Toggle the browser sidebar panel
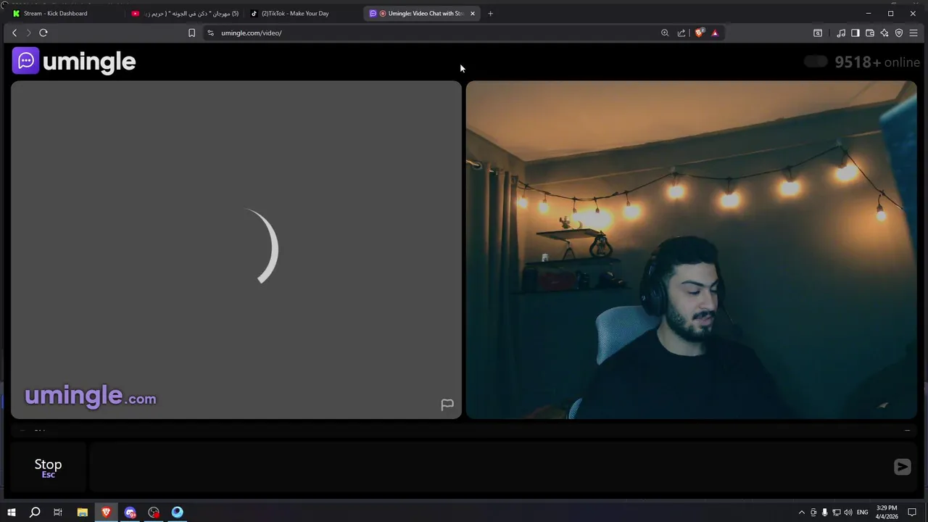Screen dimensions: 928x522 (x=855, y=33)
